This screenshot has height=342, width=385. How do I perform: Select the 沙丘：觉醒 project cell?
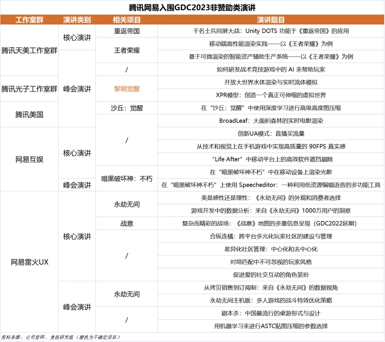(x=127, y=108)
